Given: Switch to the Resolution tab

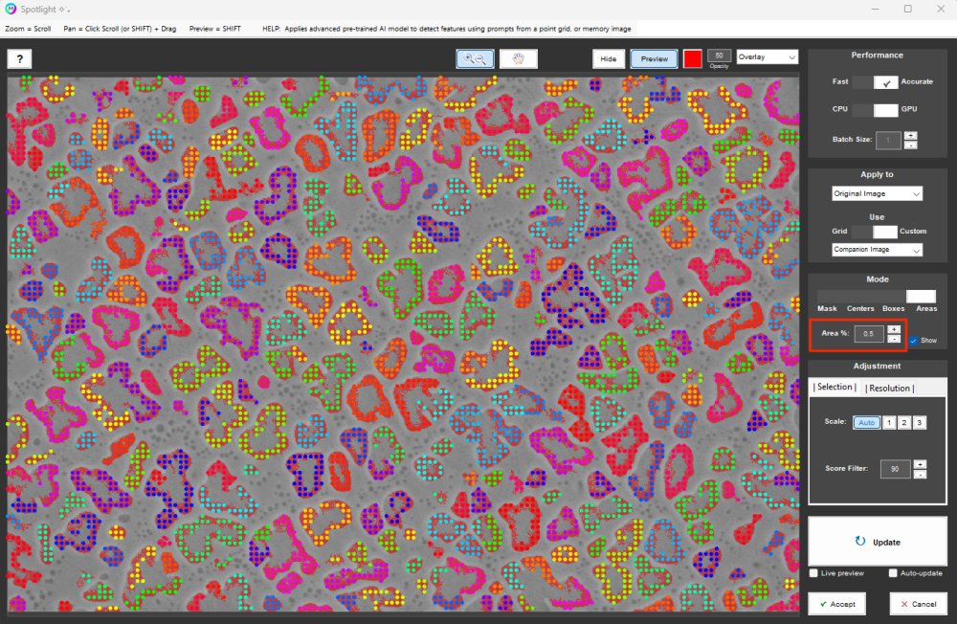Looking at the screenshot, I should [889, 389].
